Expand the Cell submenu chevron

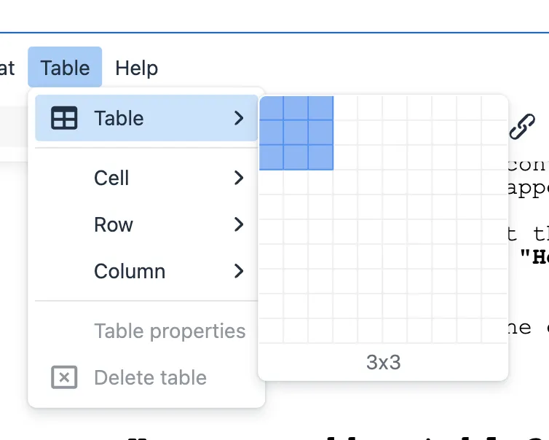coord(239,178)
